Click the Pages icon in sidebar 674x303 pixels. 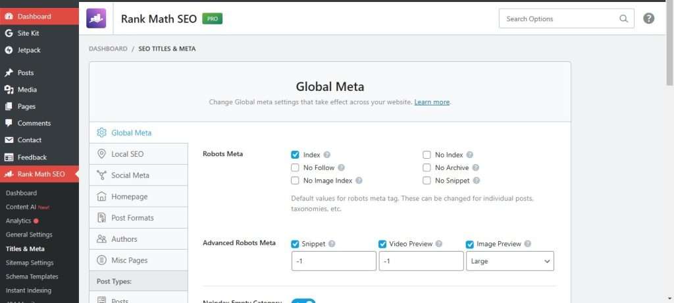pos(9,106)
